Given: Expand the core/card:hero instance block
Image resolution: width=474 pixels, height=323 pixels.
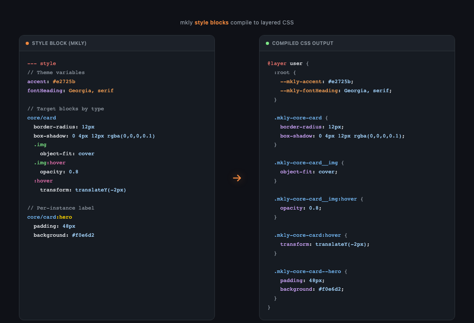Looking at the screenshot, I should pyautogui.click(x=49, y=217).
